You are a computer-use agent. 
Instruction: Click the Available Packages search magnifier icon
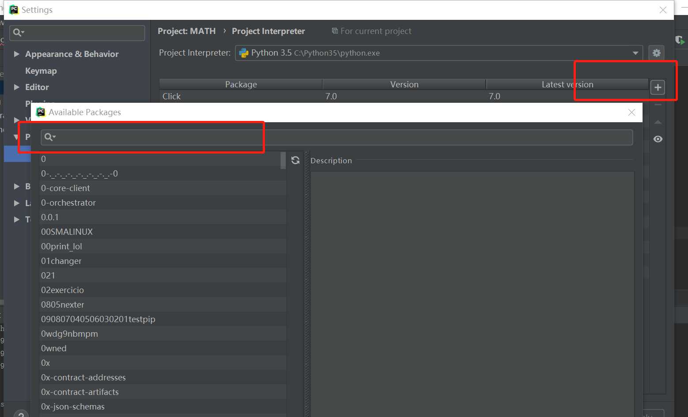click(50, 137)
